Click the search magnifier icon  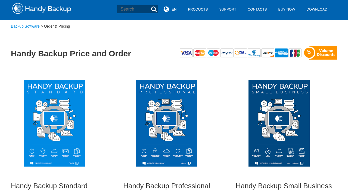[x=154, y=9]
